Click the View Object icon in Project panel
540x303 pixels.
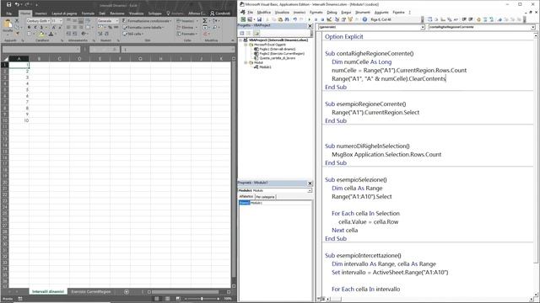[x=249, y=33]
